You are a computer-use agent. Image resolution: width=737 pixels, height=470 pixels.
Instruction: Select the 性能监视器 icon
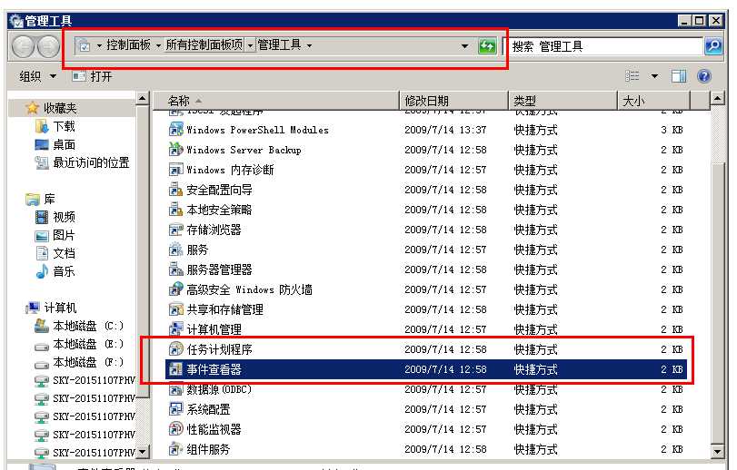tap(175, 429)
